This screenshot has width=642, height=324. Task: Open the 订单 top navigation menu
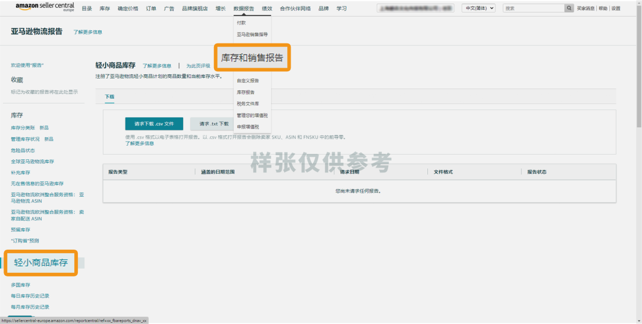coord(151,8)
